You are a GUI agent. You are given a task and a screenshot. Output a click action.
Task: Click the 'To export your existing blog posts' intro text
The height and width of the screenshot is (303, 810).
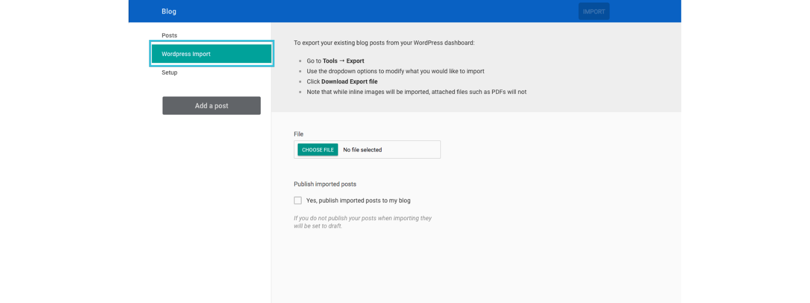click(384, 43)
